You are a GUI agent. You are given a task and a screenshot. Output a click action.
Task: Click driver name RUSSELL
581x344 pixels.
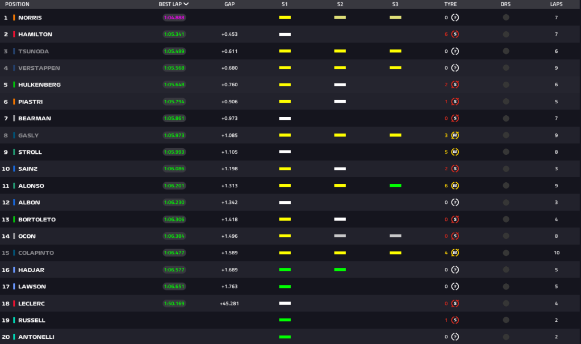pyautogui.click(x=31, y=320)
